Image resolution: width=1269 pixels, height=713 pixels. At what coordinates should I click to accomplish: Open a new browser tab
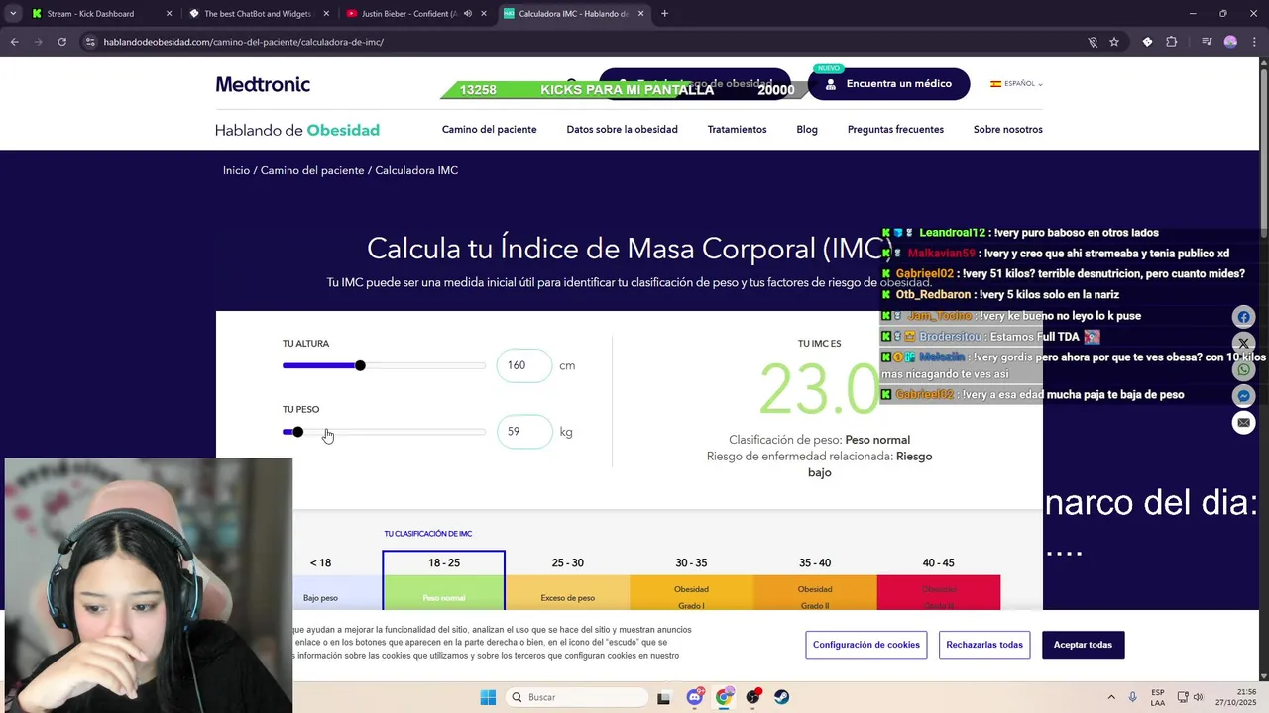coord(664,14)
